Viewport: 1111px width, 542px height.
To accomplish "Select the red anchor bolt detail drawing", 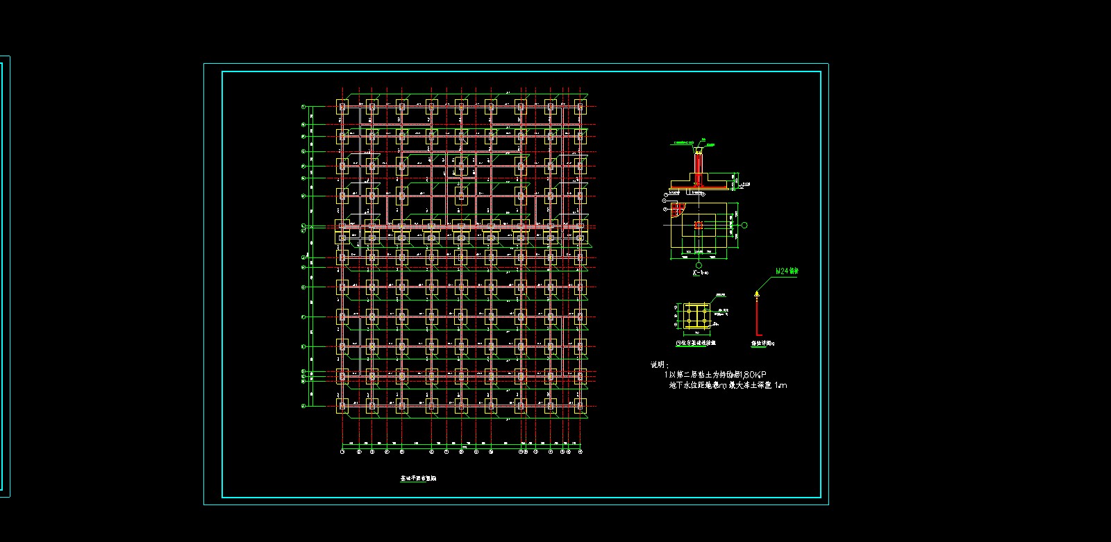I will (x=757, y=313).
